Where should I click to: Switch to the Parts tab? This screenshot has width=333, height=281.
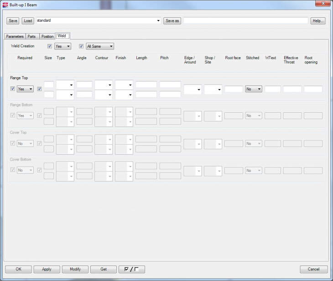pos(32,36)
